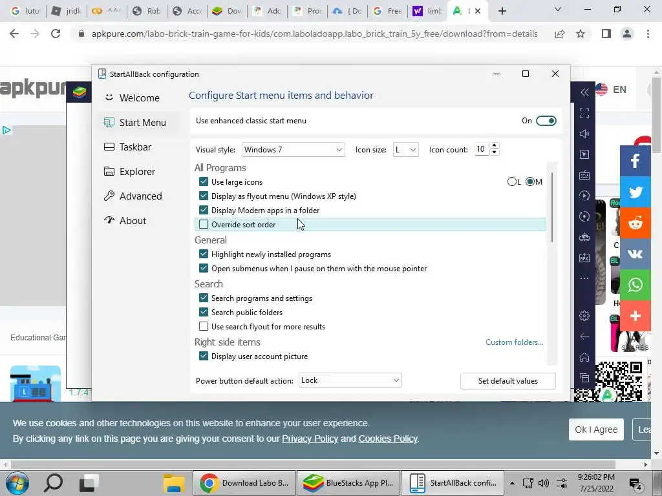The width and height of the screenshot is (662, 496).
Task: Click BlueStacks volume icon
Action: (584, 134)
